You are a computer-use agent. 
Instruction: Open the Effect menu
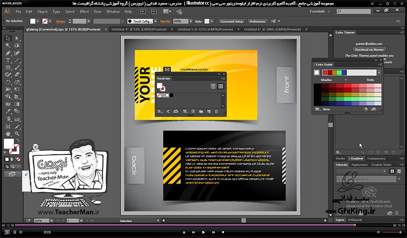tap(84, 11)
